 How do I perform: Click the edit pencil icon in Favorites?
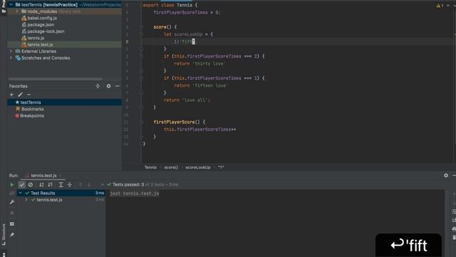tap(20, 95)
